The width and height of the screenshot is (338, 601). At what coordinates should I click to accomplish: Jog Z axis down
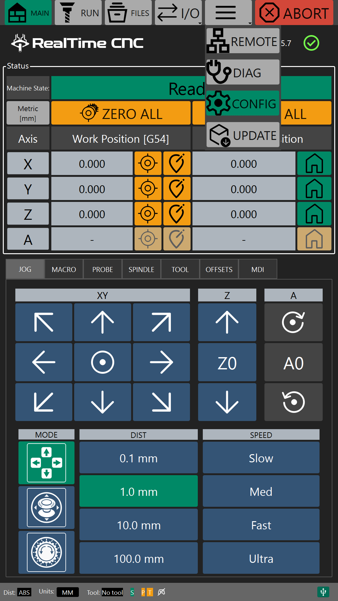coord(227,402)
